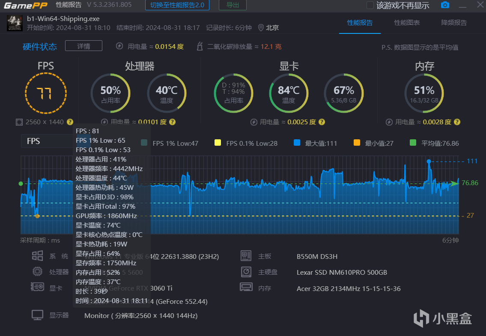Viewport: 486px width, 336px height.
Task: Check the 该游戏不再显示 checkbox
Action: [x=370, y=5]
